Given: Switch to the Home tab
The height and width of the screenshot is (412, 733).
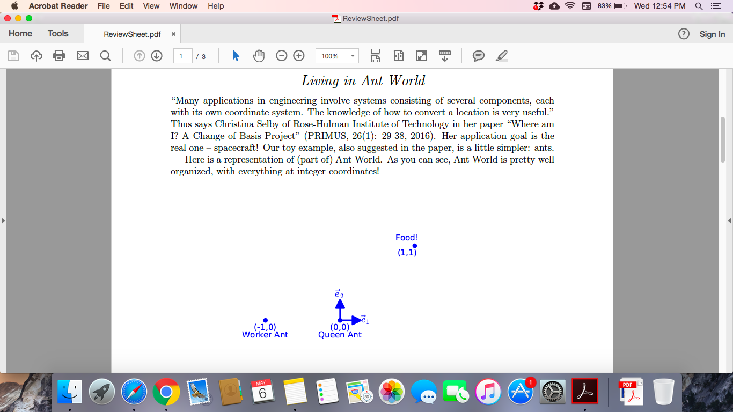Looking at the screenshot, I should point(20,33).
